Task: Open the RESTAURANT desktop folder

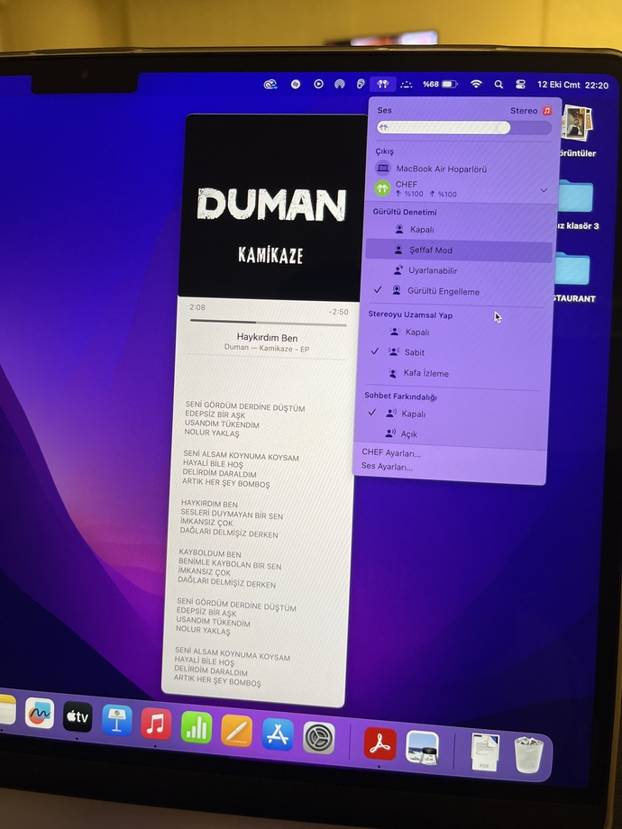Action: pos(572,269)
